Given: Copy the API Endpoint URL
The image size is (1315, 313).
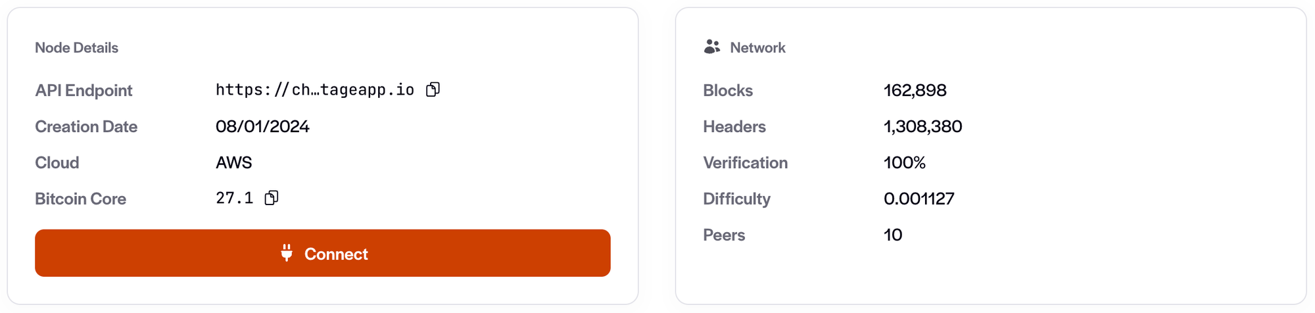Looking at the screenshot, I should [x=433, y=89].
